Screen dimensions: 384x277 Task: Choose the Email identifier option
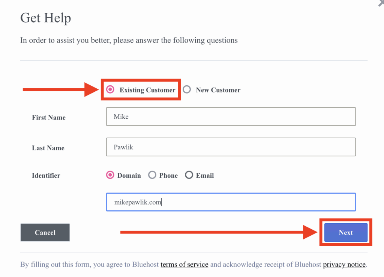189,175
